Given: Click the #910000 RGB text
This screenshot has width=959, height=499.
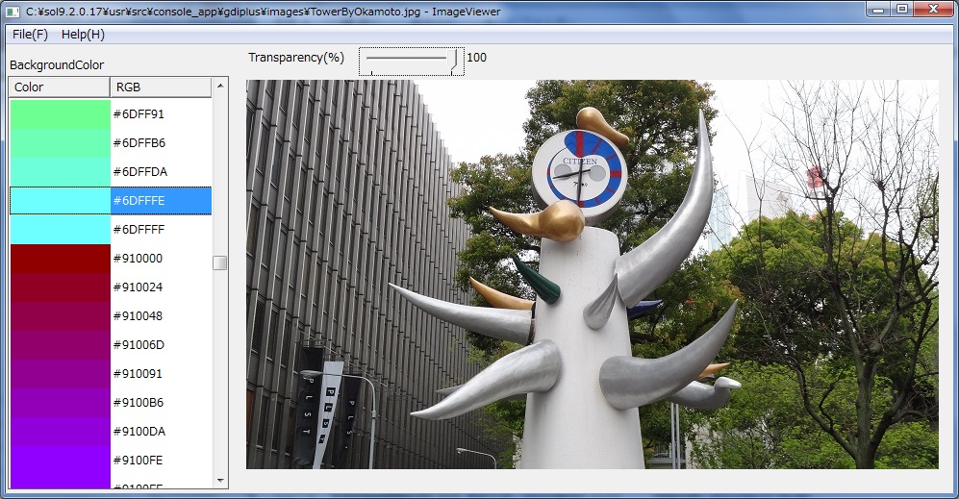Looking at the screenshot, I should tap(139, 258).
